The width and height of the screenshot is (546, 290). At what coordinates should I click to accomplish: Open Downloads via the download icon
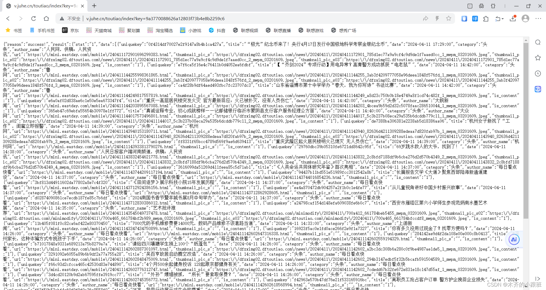pos(513,18)
